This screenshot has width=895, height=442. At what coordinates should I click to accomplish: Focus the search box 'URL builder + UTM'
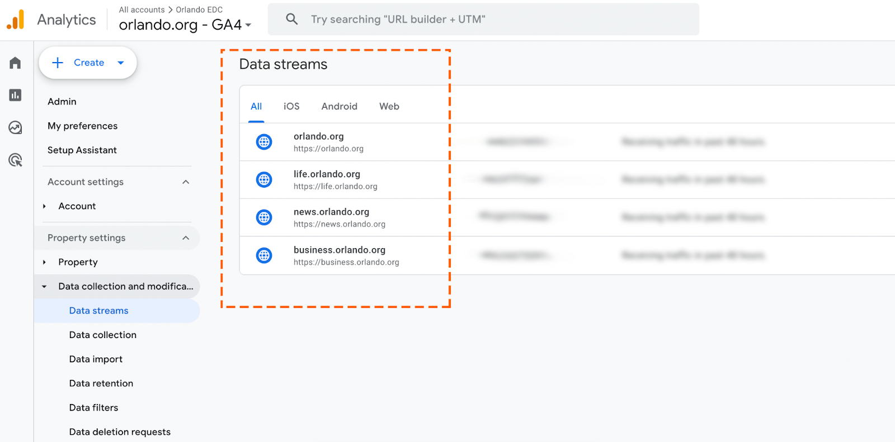click(x=483, y=19)
